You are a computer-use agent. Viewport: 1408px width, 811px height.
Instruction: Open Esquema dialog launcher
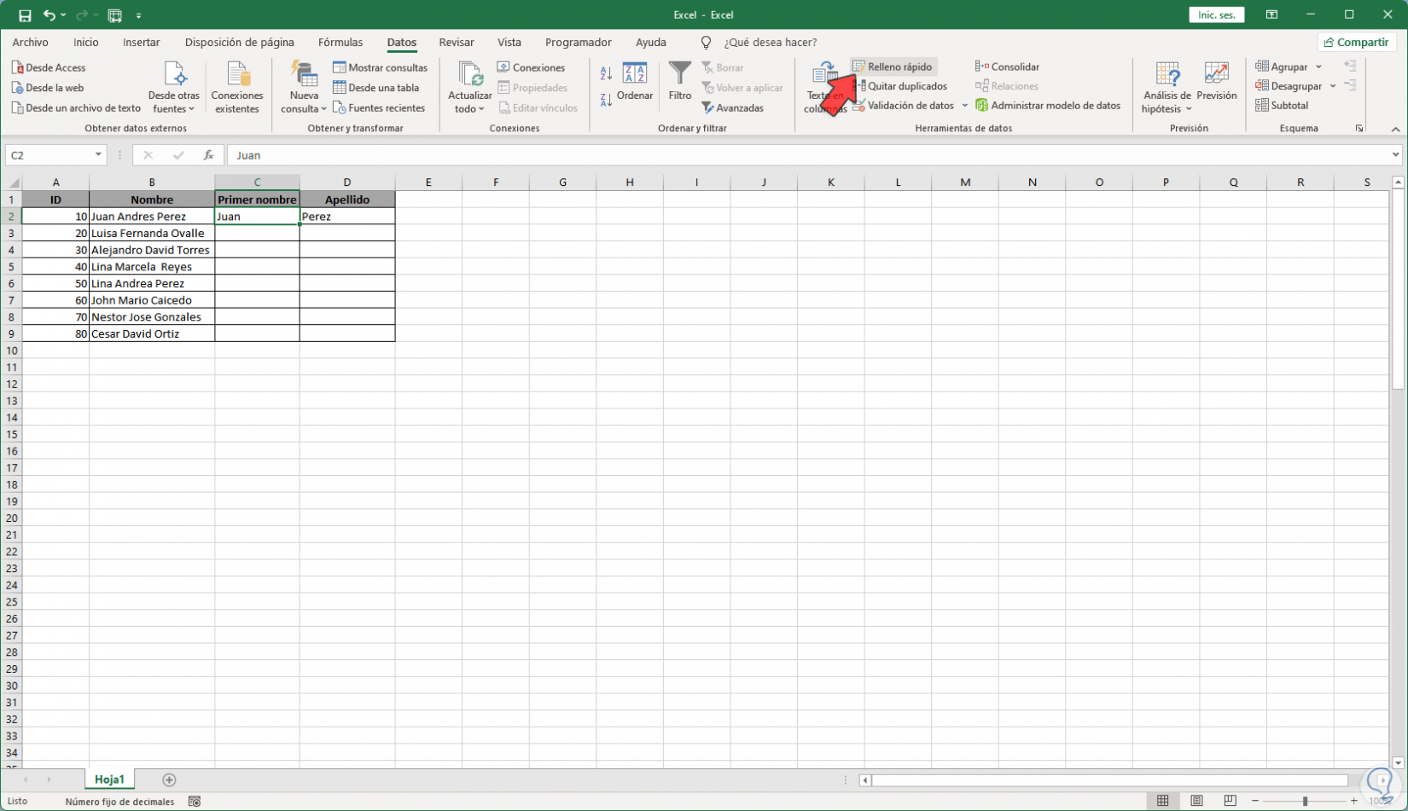click(1359, 129)
